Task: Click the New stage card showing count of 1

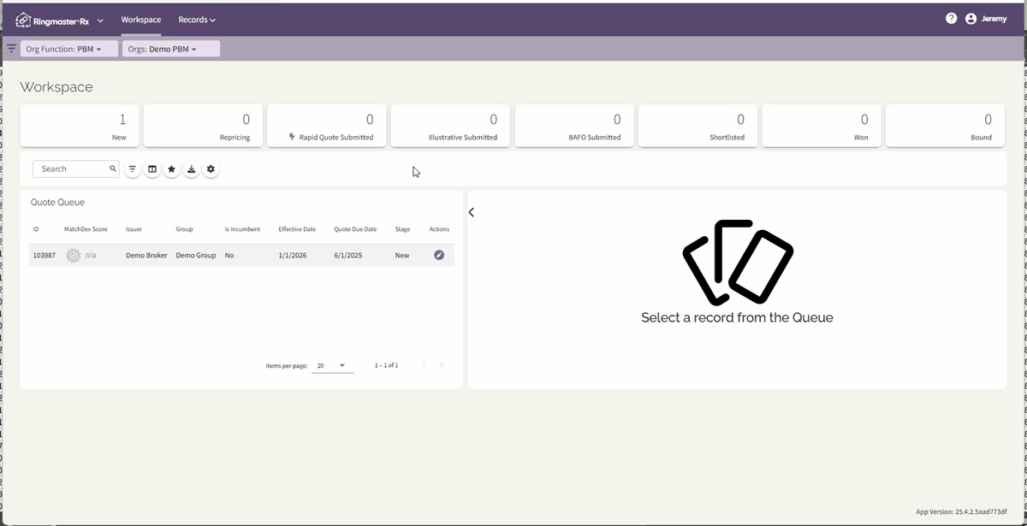Action: (x=80, y=126)
